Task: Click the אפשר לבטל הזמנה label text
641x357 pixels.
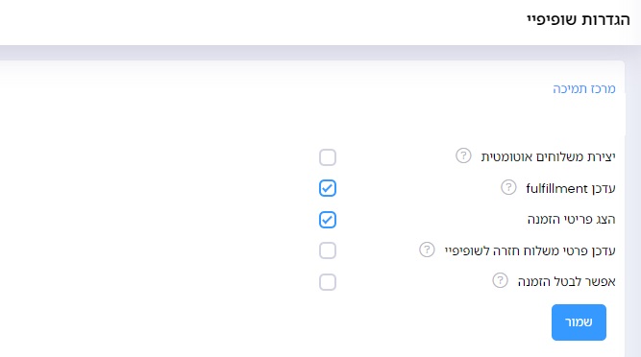Action: click(567, 281)
